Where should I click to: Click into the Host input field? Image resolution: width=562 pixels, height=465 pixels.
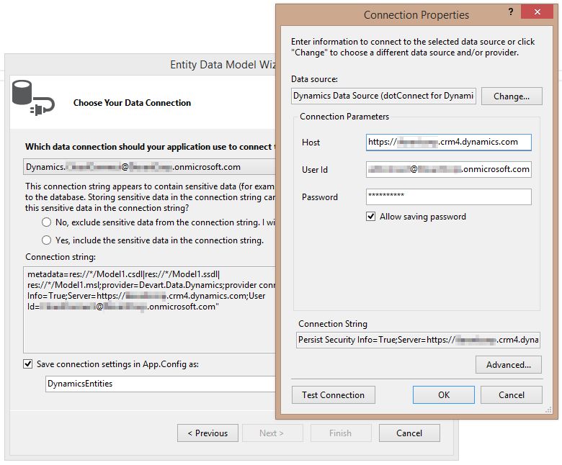tap(448, 143)
